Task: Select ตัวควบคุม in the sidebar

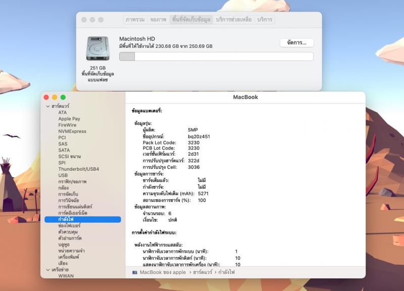Action: 68,232
